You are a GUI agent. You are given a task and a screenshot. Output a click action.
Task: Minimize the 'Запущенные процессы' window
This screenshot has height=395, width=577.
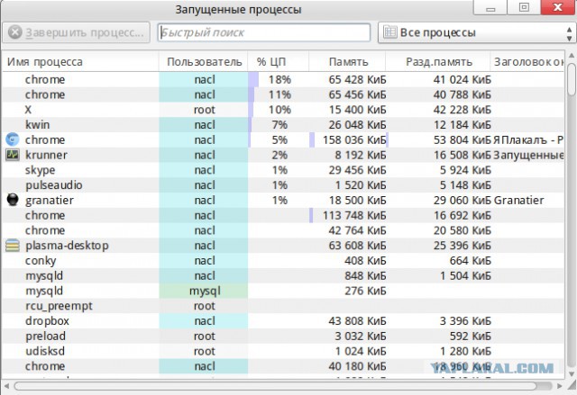pyautogui.click(x=490, y=7)
